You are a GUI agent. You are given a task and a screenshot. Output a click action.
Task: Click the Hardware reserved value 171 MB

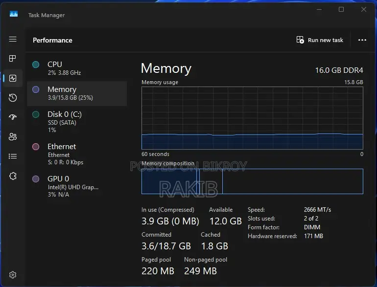point(313,236)
